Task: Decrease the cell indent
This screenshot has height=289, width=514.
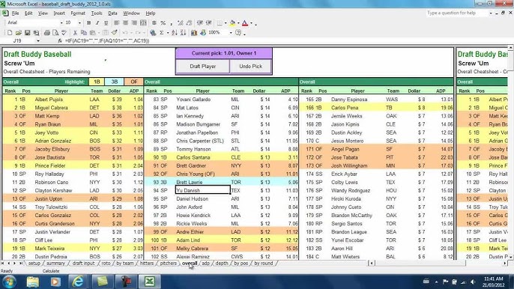Action: pos(200,22)
